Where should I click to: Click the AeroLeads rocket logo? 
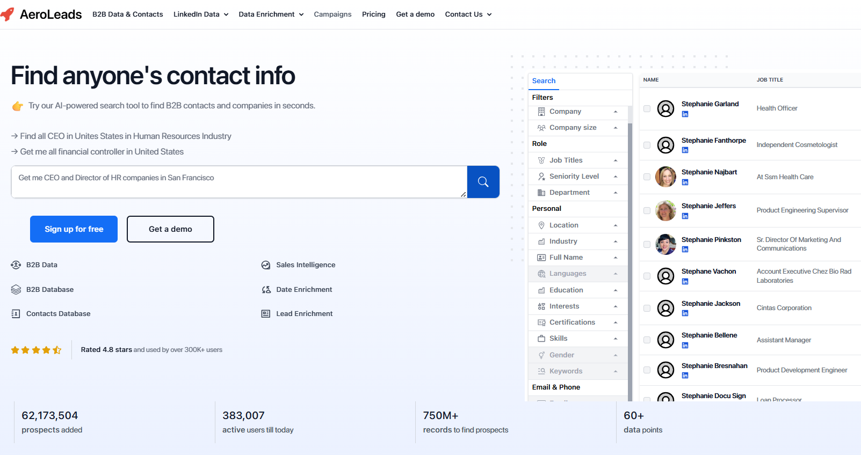[x=7, y=14]
